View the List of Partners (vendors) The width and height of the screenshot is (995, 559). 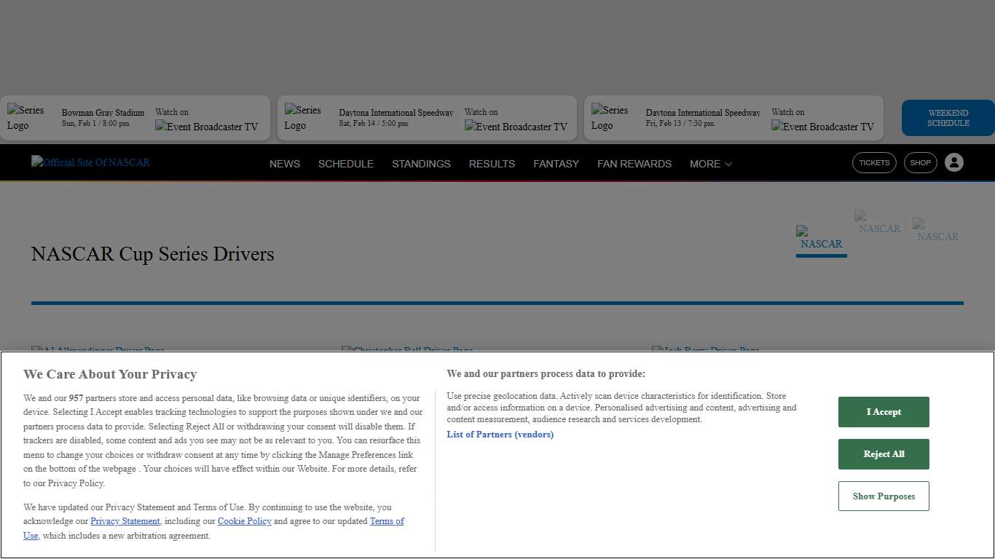click(500, 434)
